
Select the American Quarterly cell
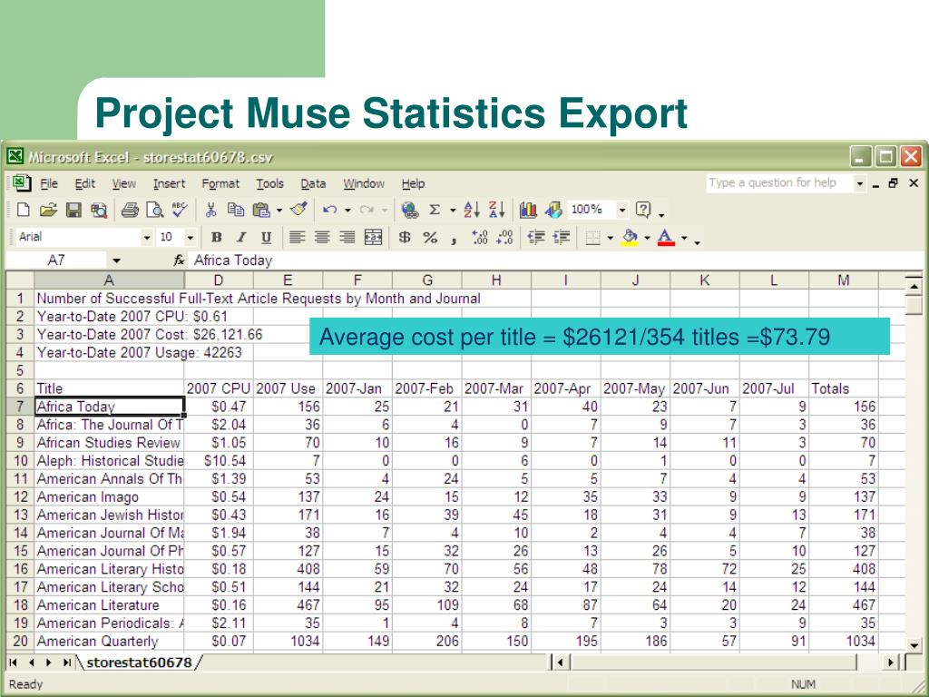click(x=109, y=642)
